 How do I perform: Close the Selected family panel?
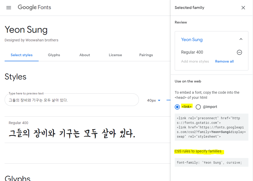point(243,8)
